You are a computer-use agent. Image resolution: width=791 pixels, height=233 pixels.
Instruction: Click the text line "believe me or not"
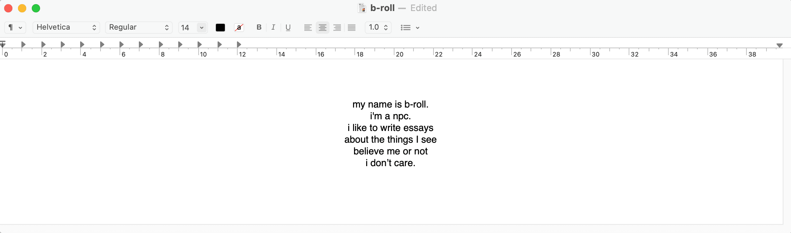pos(390,151)
